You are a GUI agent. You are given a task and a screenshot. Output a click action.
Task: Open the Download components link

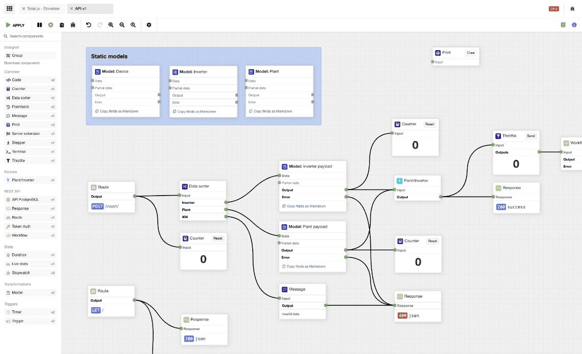(22, 63)
